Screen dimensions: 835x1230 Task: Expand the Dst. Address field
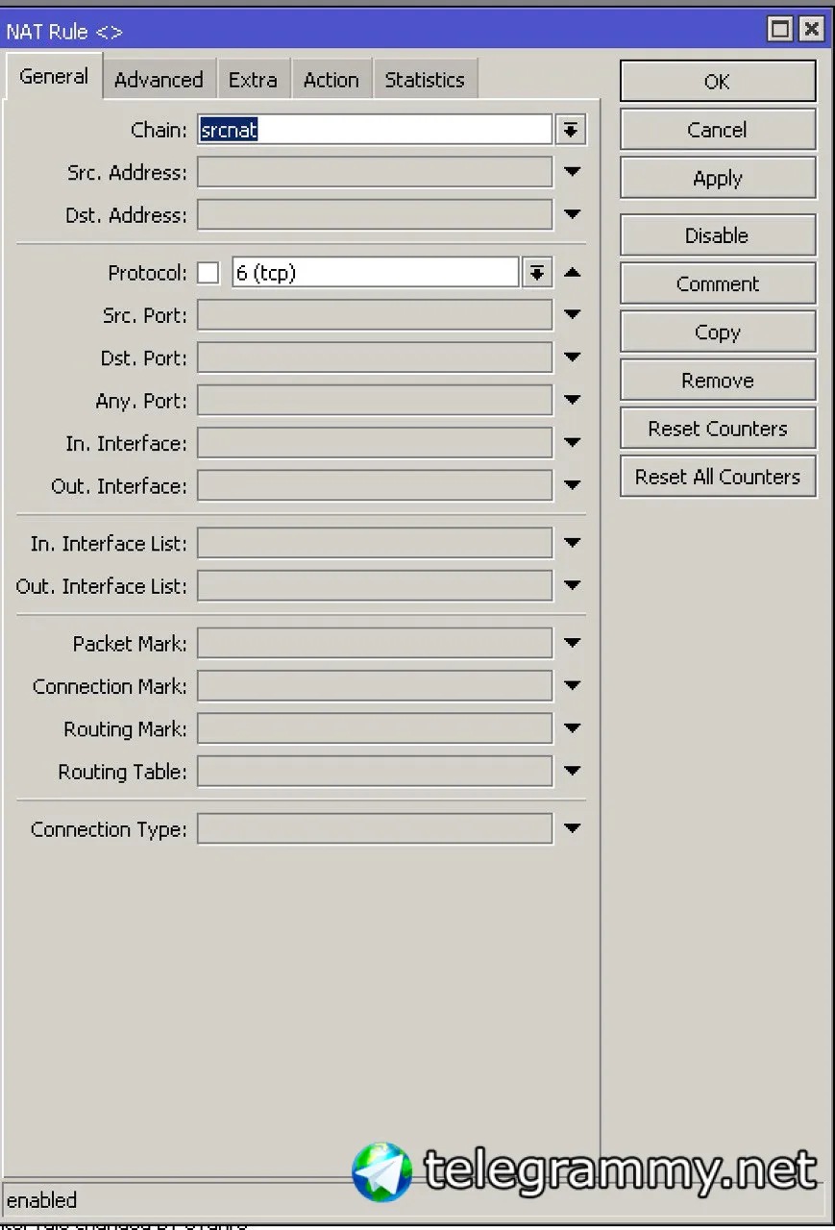click(x=573, y=215)
